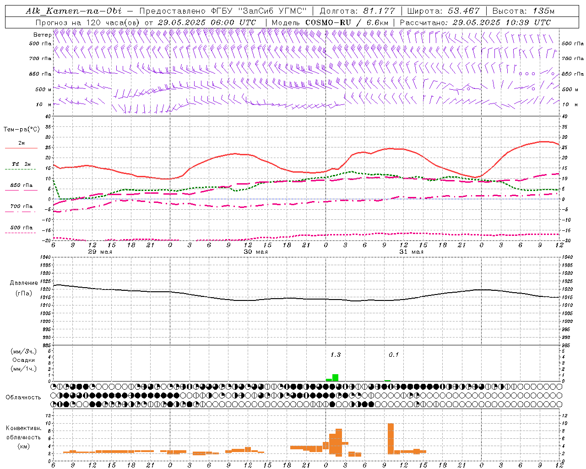Click the station name Alk_Kamen-na-Obi
Screen dimensions: 586x469
74,11
